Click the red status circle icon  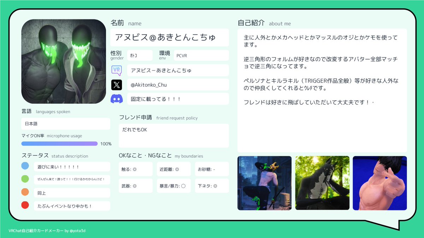(25, 205)
